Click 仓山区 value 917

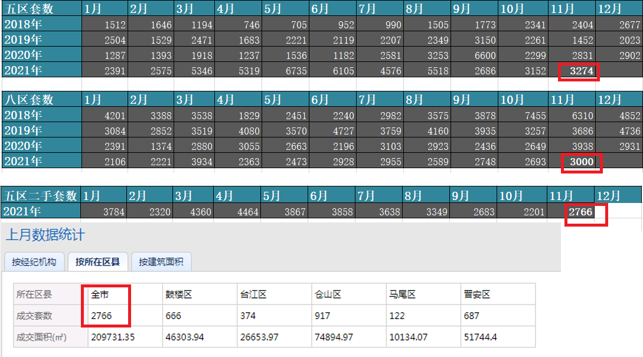pos(322,316)
